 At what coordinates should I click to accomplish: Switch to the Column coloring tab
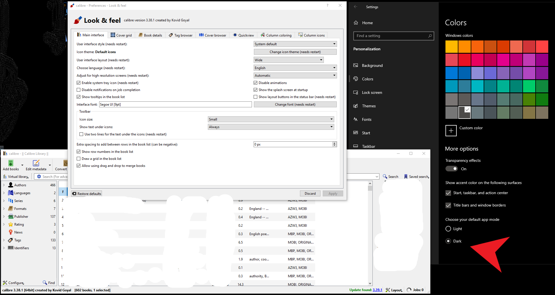tap(276, 35)
